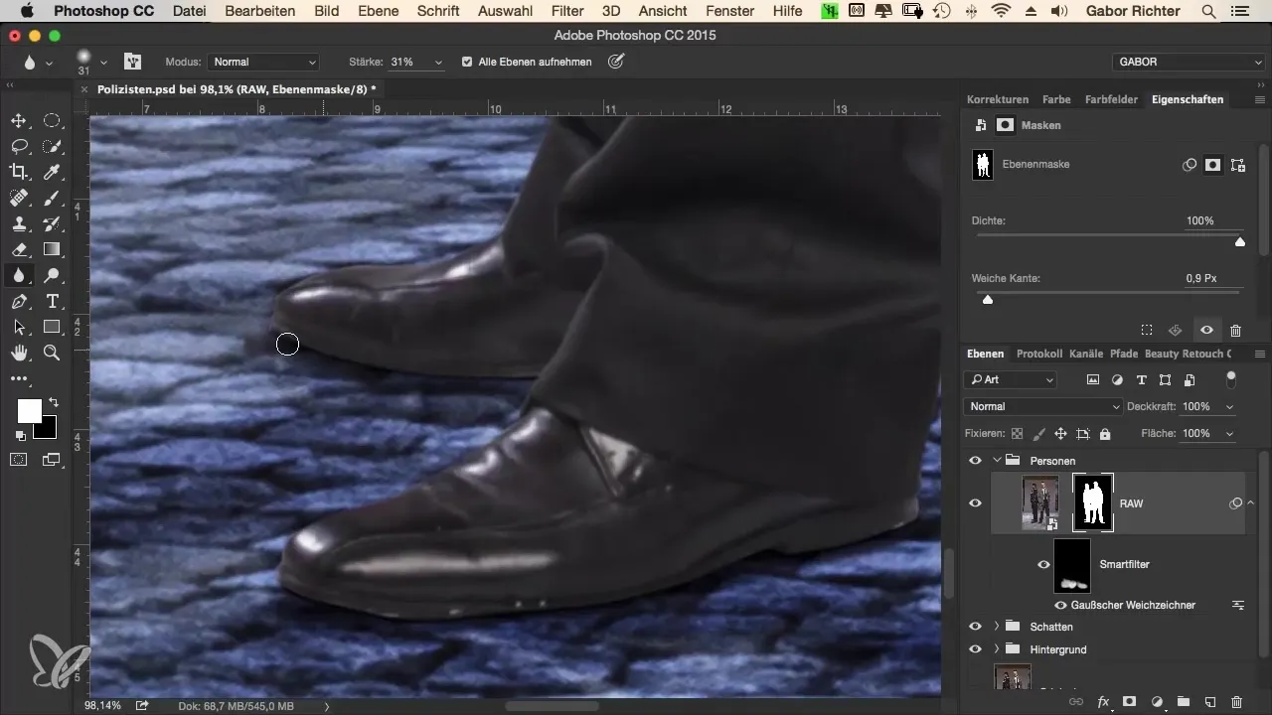Click the Weiche Kante slider handle
Viewport: 1272px width, 715px height.
point(988,299)
